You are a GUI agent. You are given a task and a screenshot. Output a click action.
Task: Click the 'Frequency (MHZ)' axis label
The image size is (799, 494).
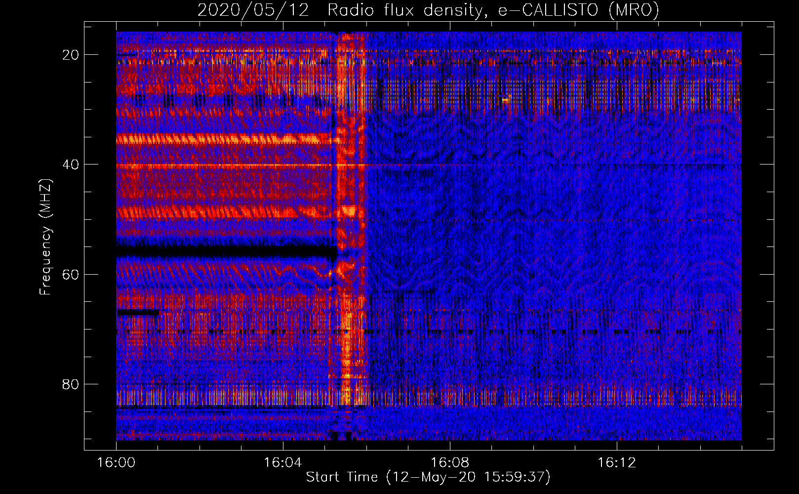[45, 237]
